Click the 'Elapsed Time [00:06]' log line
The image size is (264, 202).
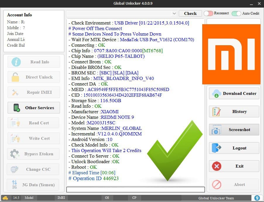pos(92,173)
